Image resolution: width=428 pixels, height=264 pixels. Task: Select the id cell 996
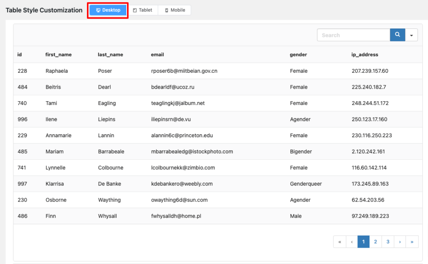pos(23,119)
